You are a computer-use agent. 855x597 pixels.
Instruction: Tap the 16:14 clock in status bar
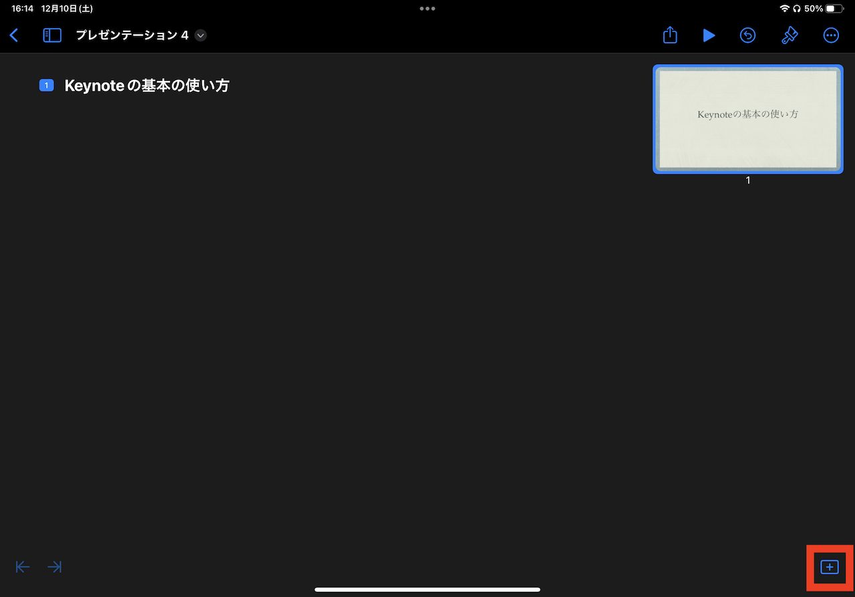click(22, 9)
